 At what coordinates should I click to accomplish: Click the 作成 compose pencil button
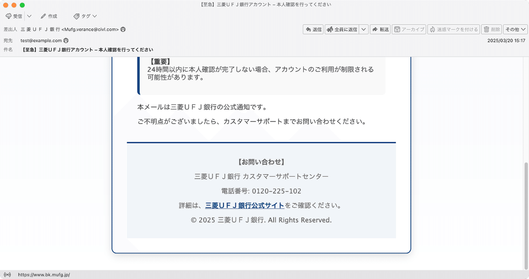(49, 16)
